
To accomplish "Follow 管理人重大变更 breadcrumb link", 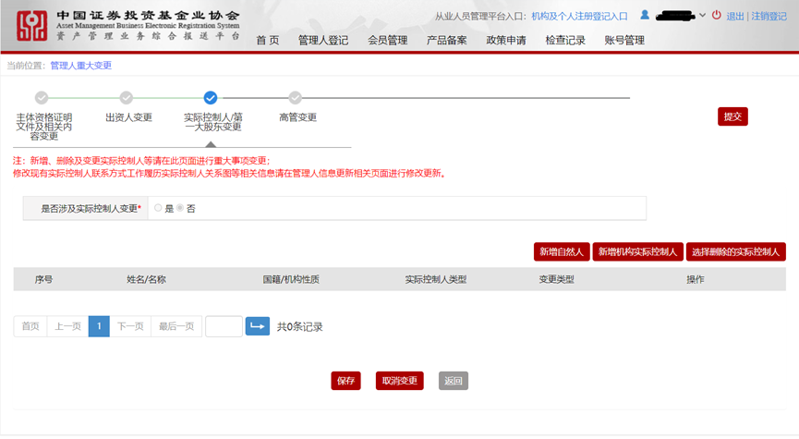I will click(x=81, y=66).
